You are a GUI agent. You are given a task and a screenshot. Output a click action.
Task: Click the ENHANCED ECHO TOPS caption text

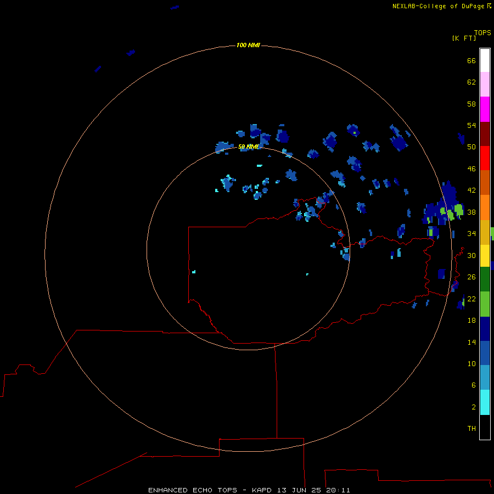click(193, 490)
